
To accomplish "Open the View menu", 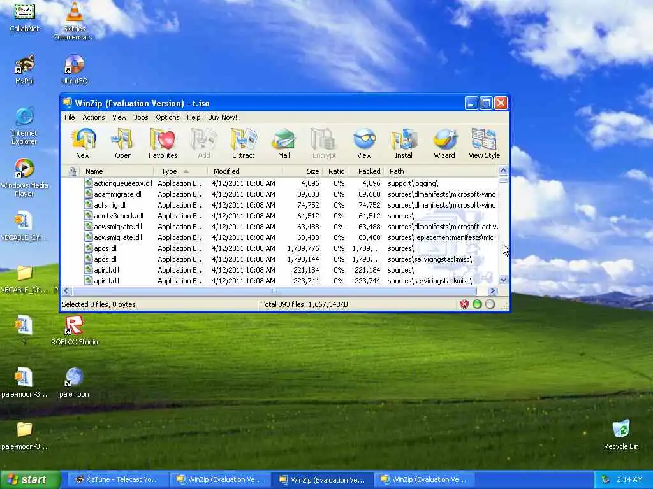I will tap(119, 117).
